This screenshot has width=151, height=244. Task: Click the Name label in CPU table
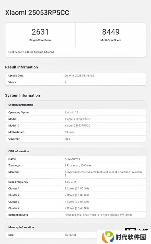coord(12,159)
